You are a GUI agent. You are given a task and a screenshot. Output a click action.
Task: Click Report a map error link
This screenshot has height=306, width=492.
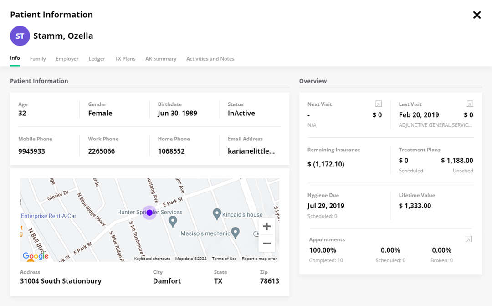(259, 259)
